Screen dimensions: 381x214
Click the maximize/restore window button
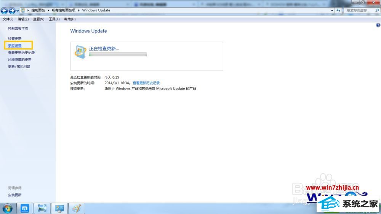(x=363, y=2)
